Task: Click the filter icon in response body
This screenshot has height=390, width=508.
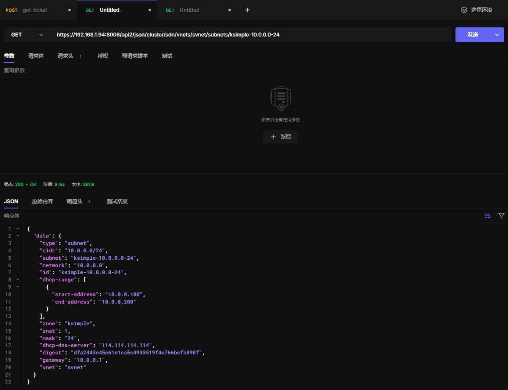Action: pos(501,216)
